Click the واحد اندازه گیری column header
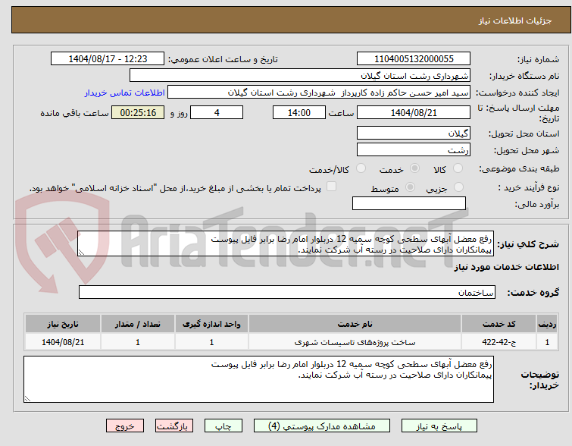572x446 pixels. (211, 324)
